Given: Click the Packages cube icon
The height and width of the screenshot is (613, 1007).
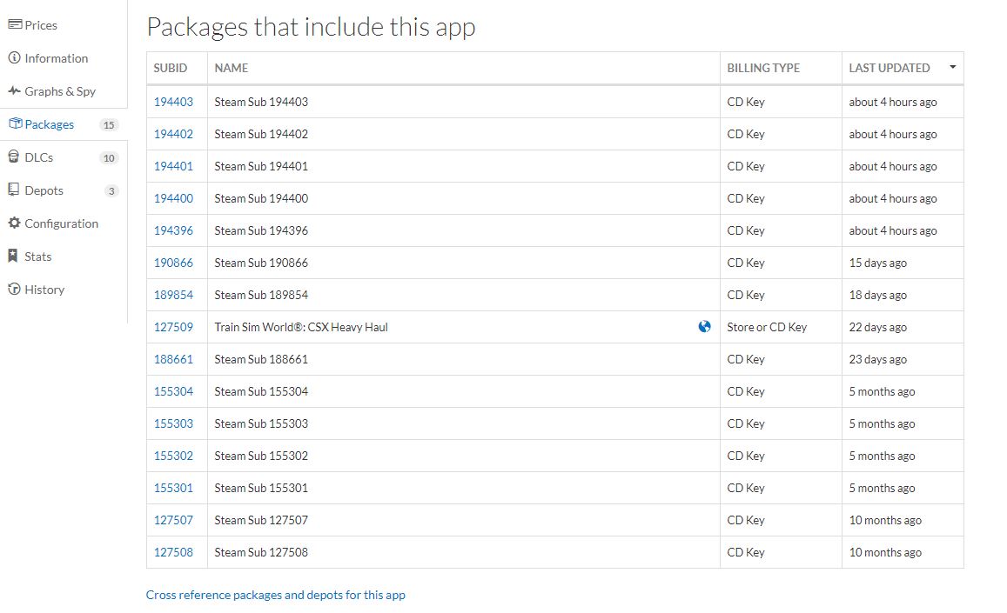Looking at the screenshot, I should point(15,124).
